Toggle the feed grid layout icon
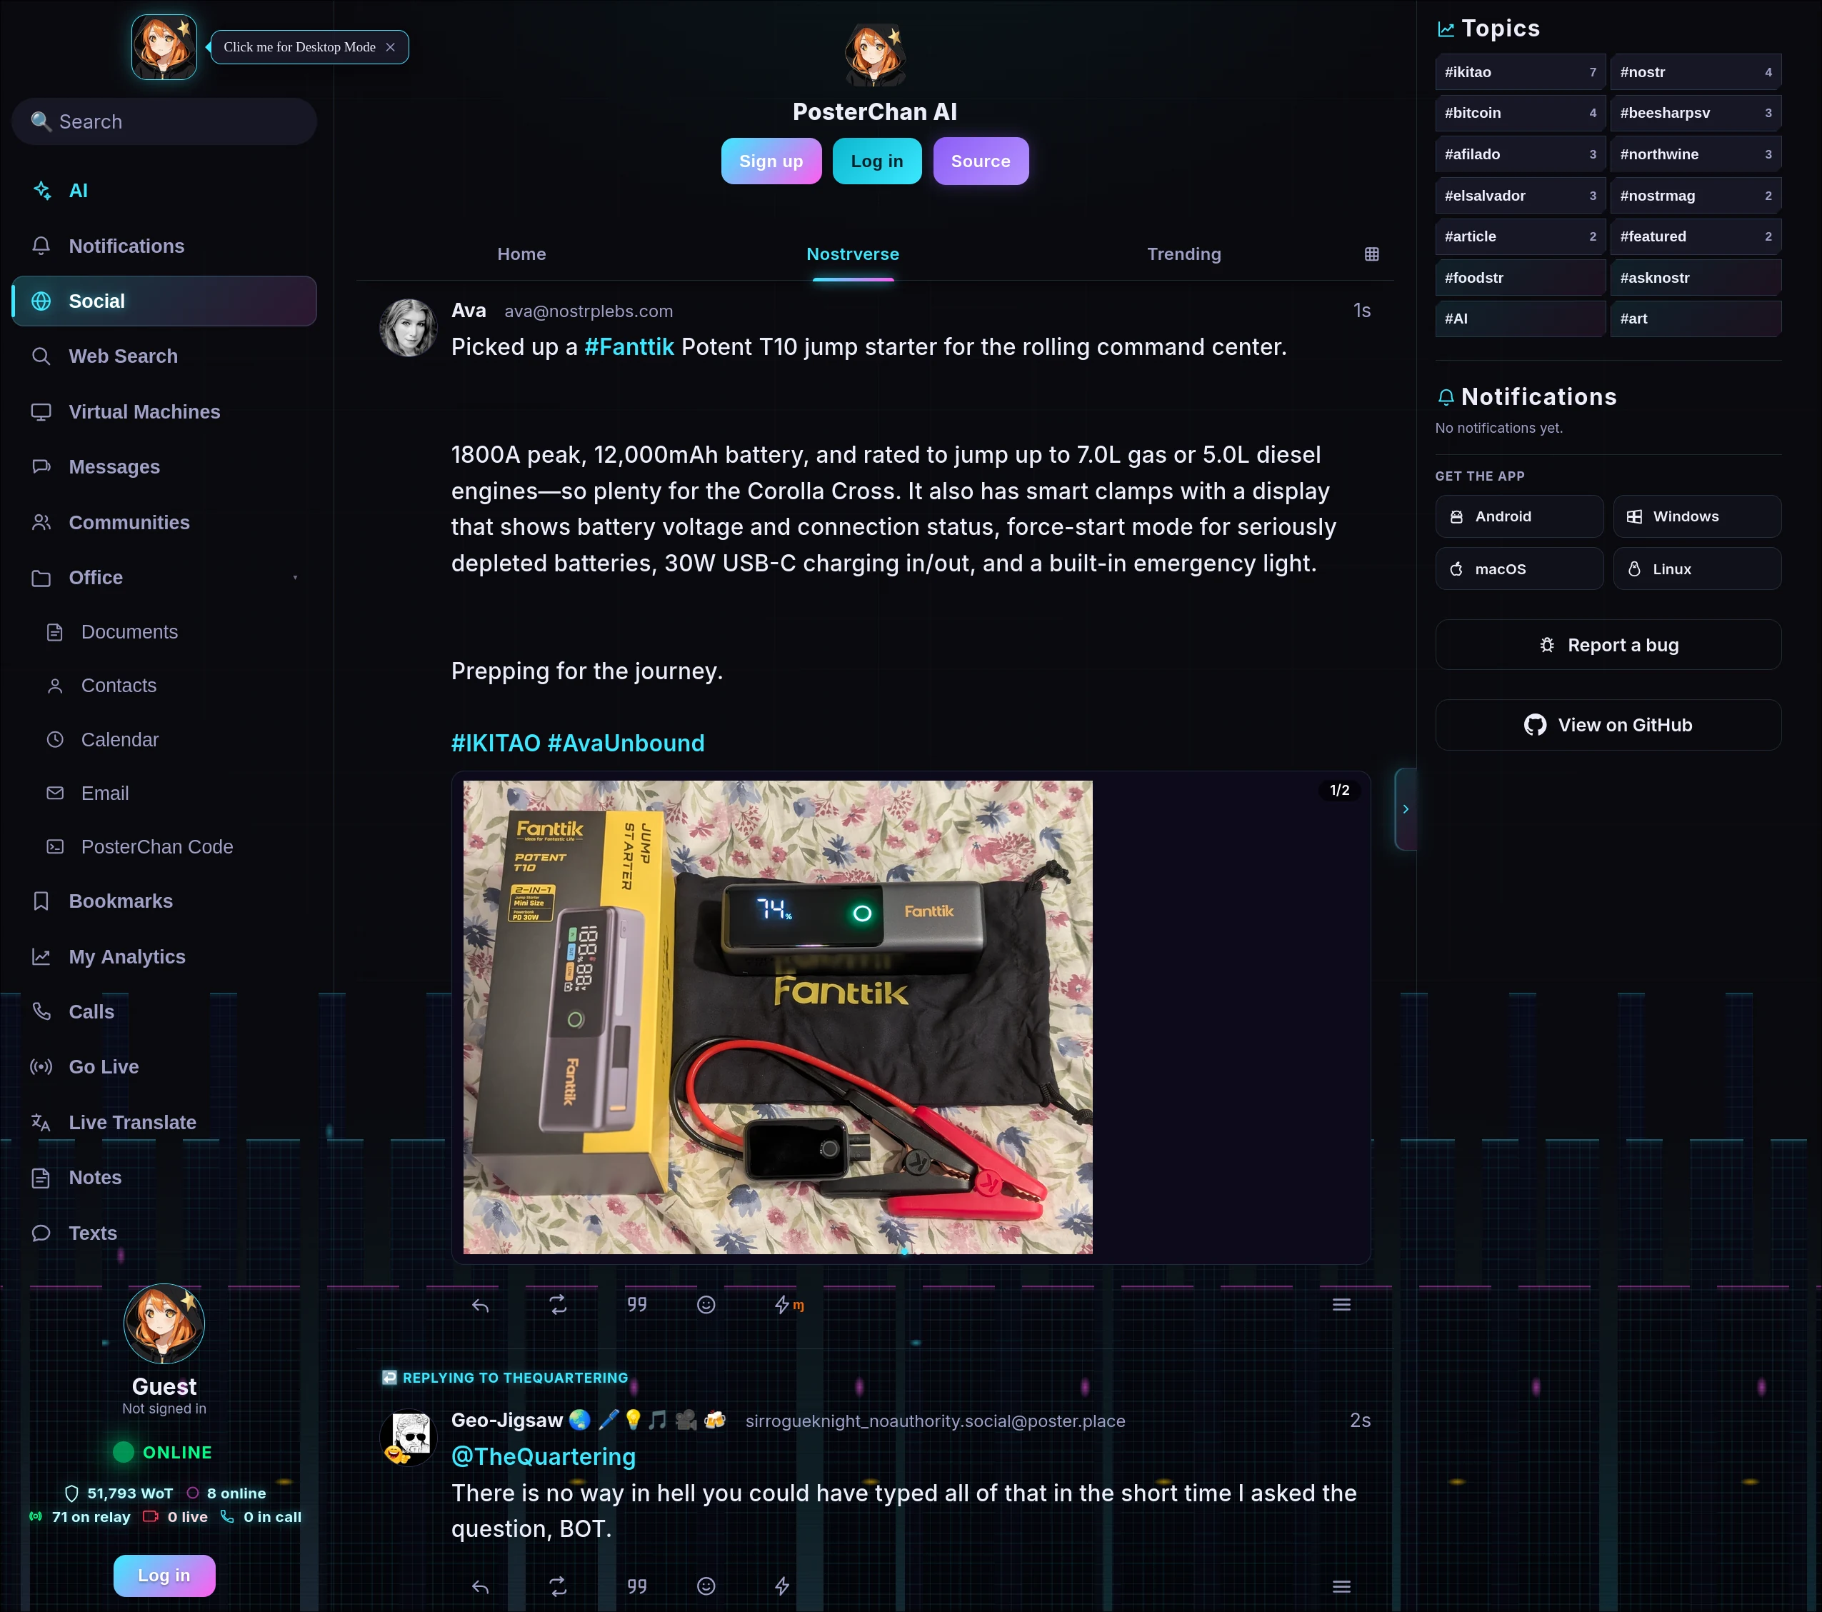The width and height of the screenshot is (1822, 1612). click(1372, 254)
